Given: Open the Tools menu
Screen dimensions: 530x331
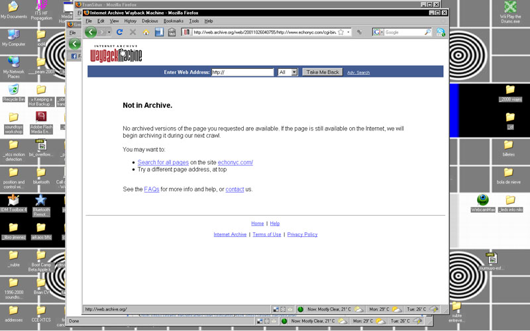Looking at the screenshot, I should (193, 21).
